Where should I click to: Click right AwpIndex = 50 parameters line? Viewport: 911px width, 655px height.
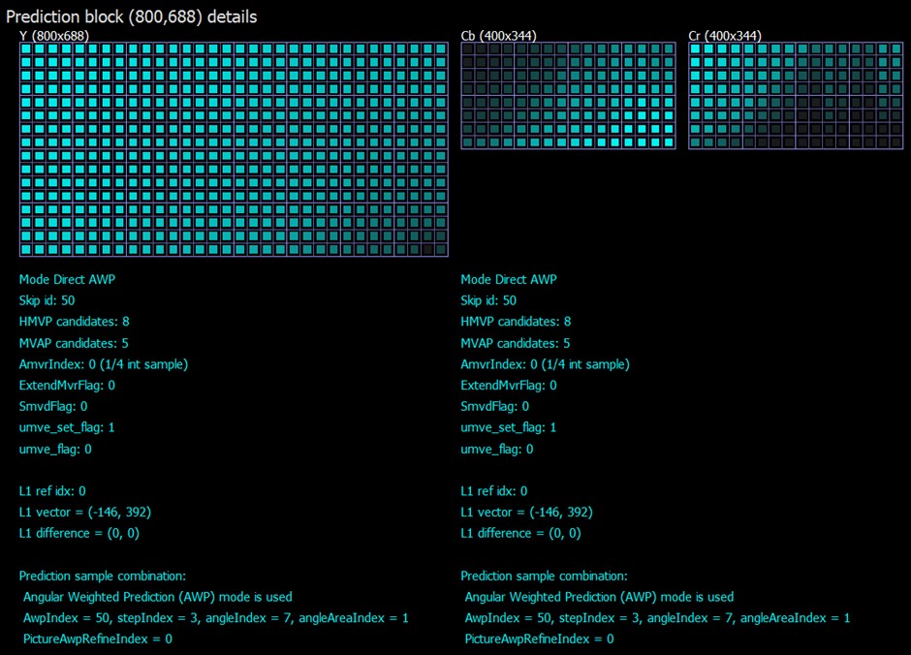click(x=657, y=618)
